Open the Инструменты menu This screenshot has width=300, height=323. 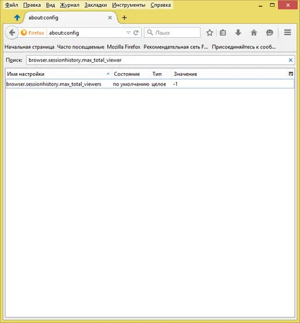[129, 5]
